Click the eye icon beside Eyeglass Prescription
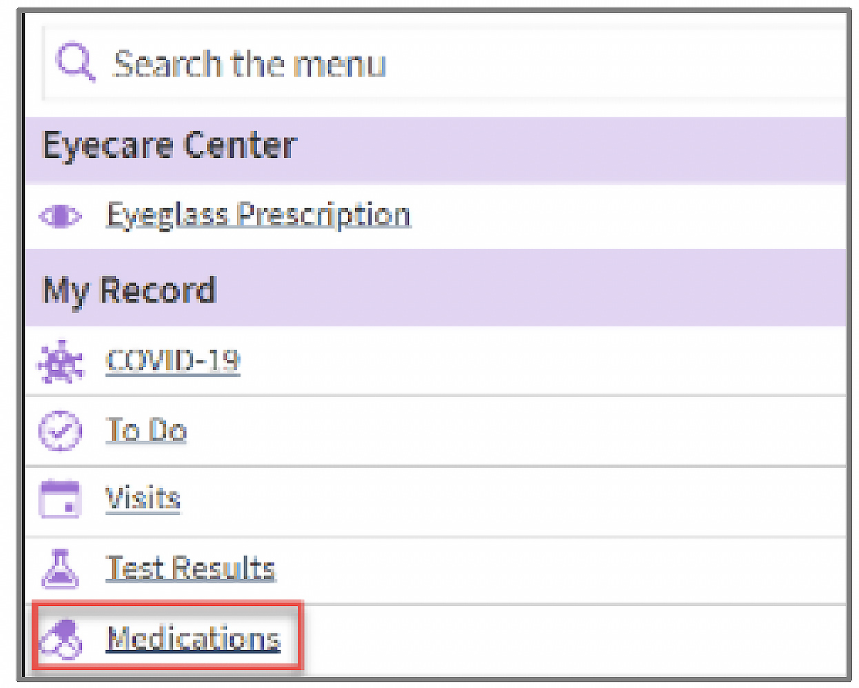 tap(60, 216)
